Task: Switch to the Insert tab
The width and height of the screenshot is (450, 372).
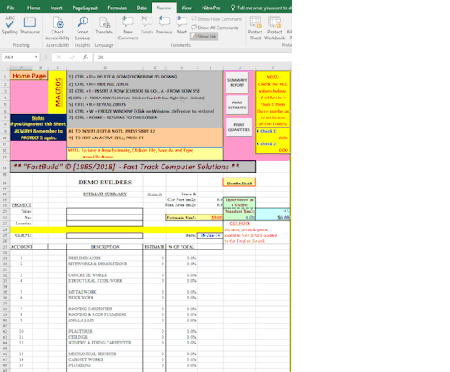Action: [57, 8]
